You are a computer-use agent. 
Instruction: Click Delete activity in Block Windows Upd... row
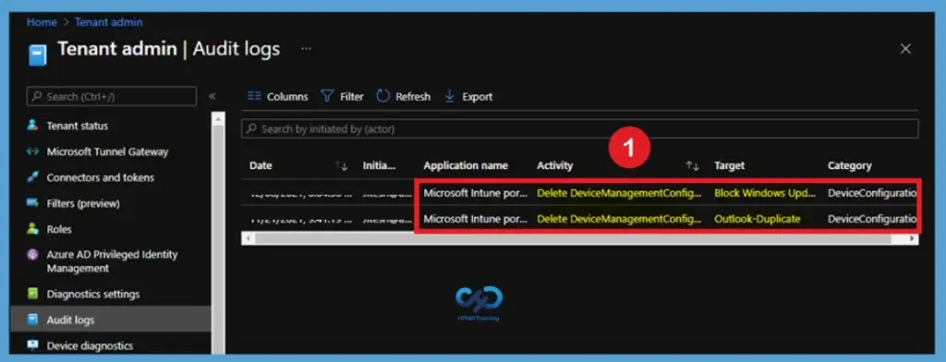[620, 193]
